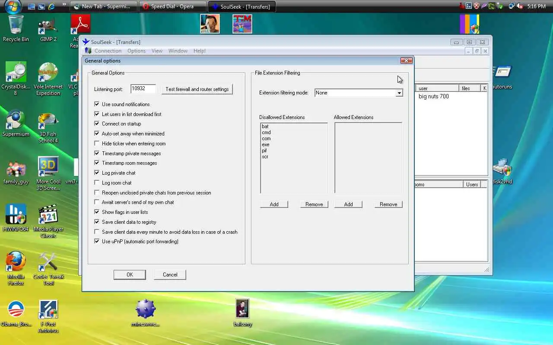Confirm General options with OK
Image resolution: width=553 pixels, height=345 pixels.
(130, 275)
